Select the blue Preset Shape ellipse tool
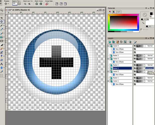This screenshot has height=125, width=155. (x=1, y=68)
